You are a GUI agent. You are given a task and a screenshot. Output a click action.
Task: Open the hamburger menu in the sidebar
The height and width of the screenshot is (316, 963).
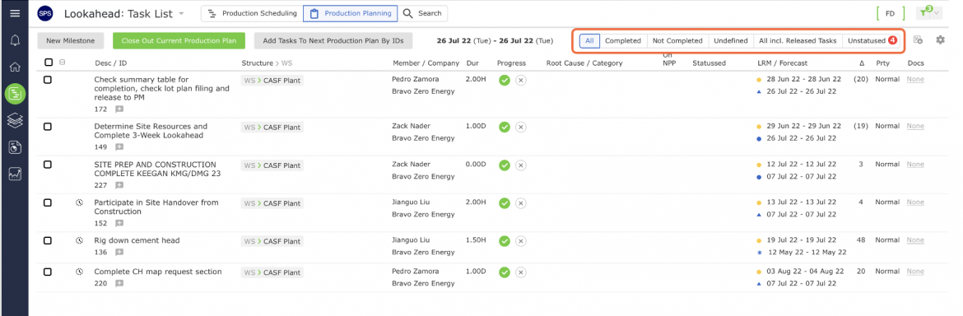click(x=14, y=13)
